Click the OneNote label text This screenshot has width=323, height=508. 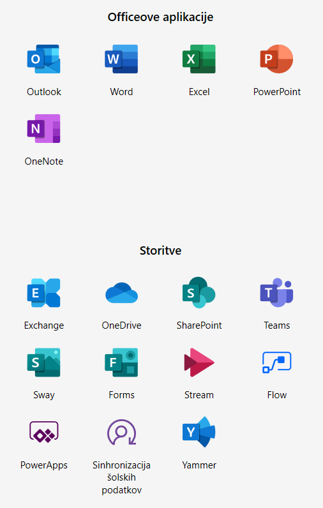coord(44,161)
